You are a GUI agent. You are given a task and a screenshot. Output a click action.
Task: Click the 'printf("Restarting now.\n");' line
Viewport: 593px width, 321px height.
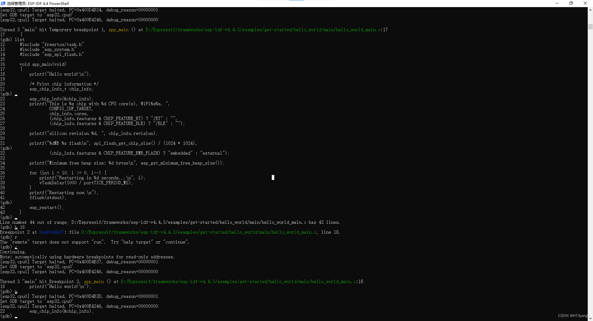pos(64,193)
